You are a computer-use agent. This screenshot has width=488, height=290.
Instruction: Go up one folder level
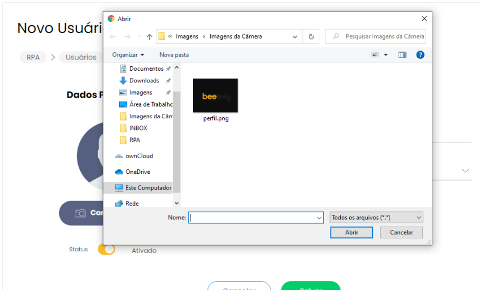point(150,36)
